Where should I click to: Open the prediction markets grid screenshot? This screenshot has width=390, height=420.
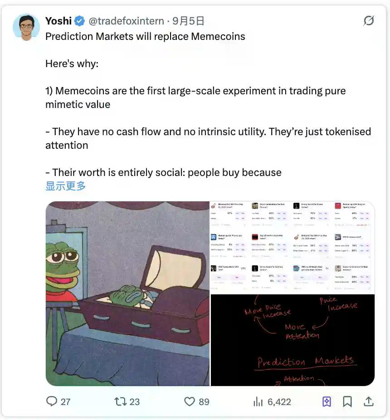click(x=292, y=247)
